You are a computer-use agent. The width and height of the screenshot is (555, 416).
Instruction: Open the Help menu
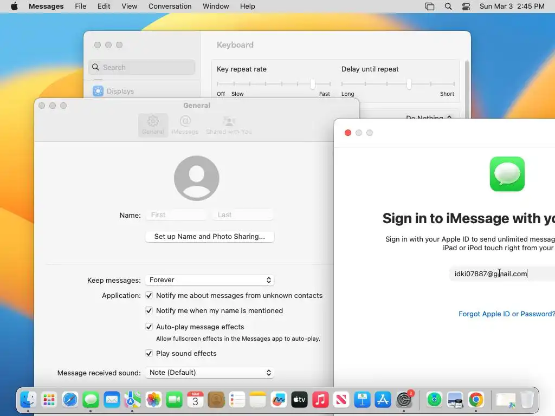tap(247, 6)
